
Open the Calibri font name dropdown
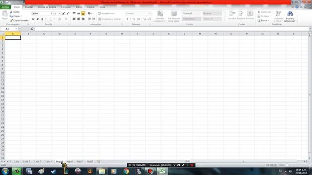(x=51, y=14)
